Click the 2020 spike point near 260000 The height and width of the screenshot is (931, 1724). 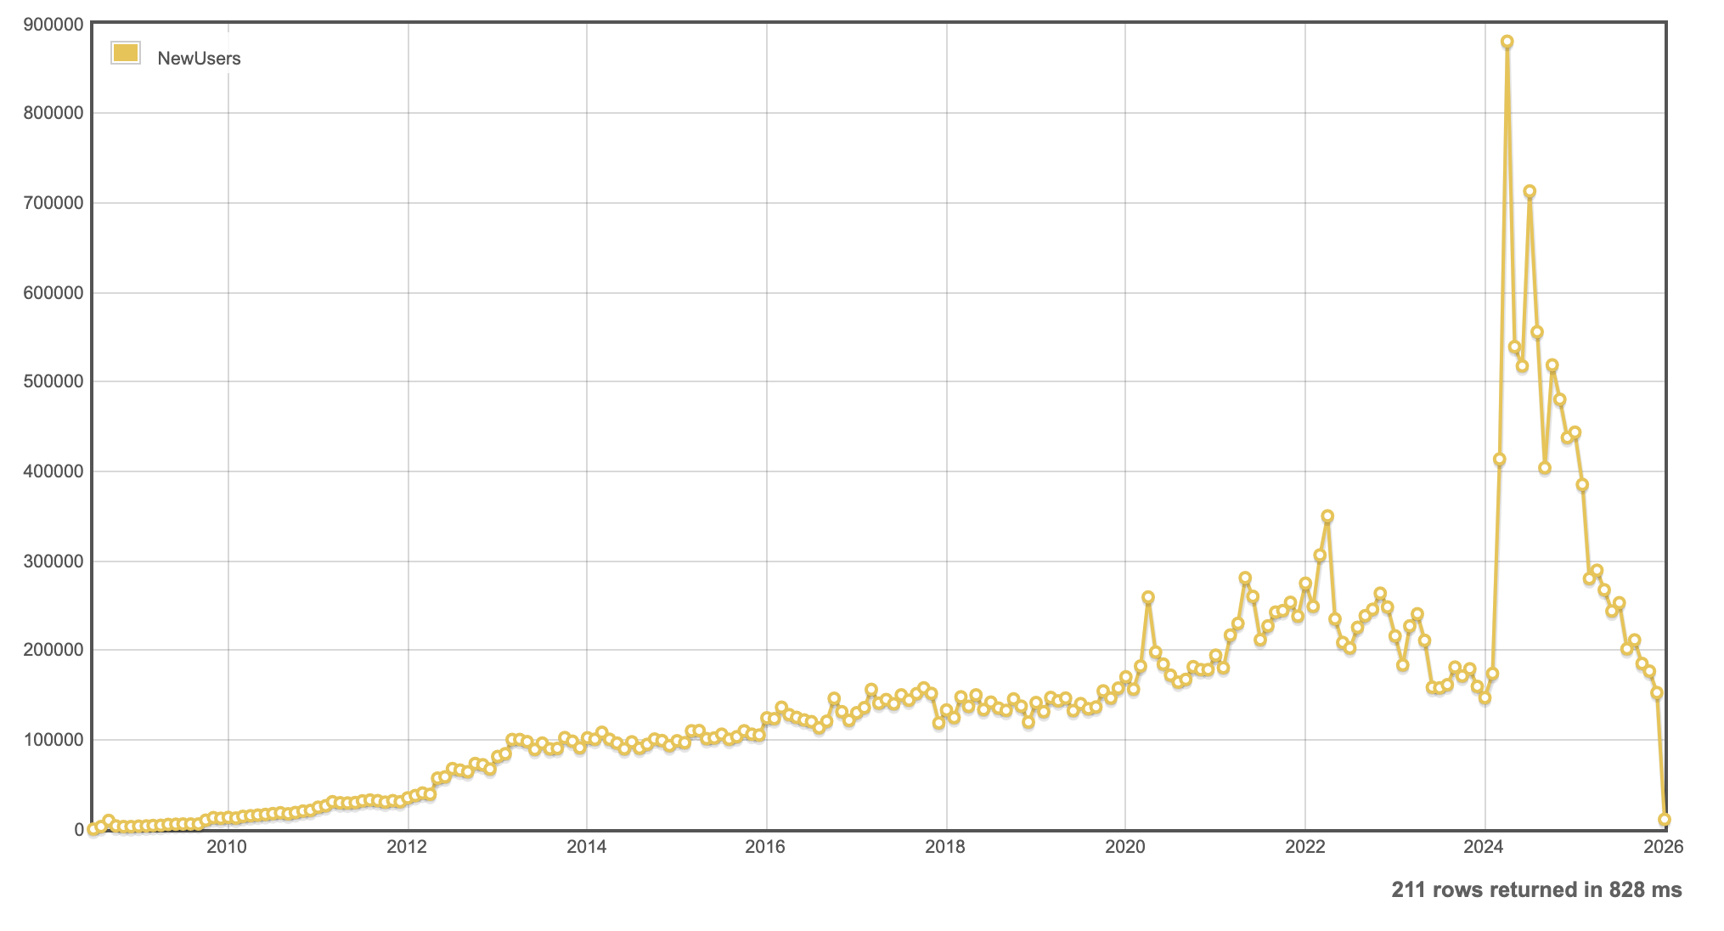click(1148, 597)
